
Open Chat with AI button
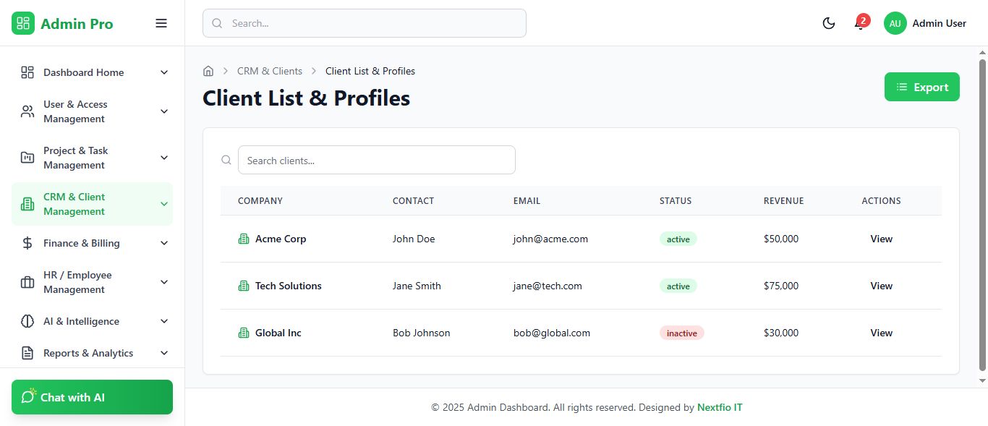tap(92, 397)
